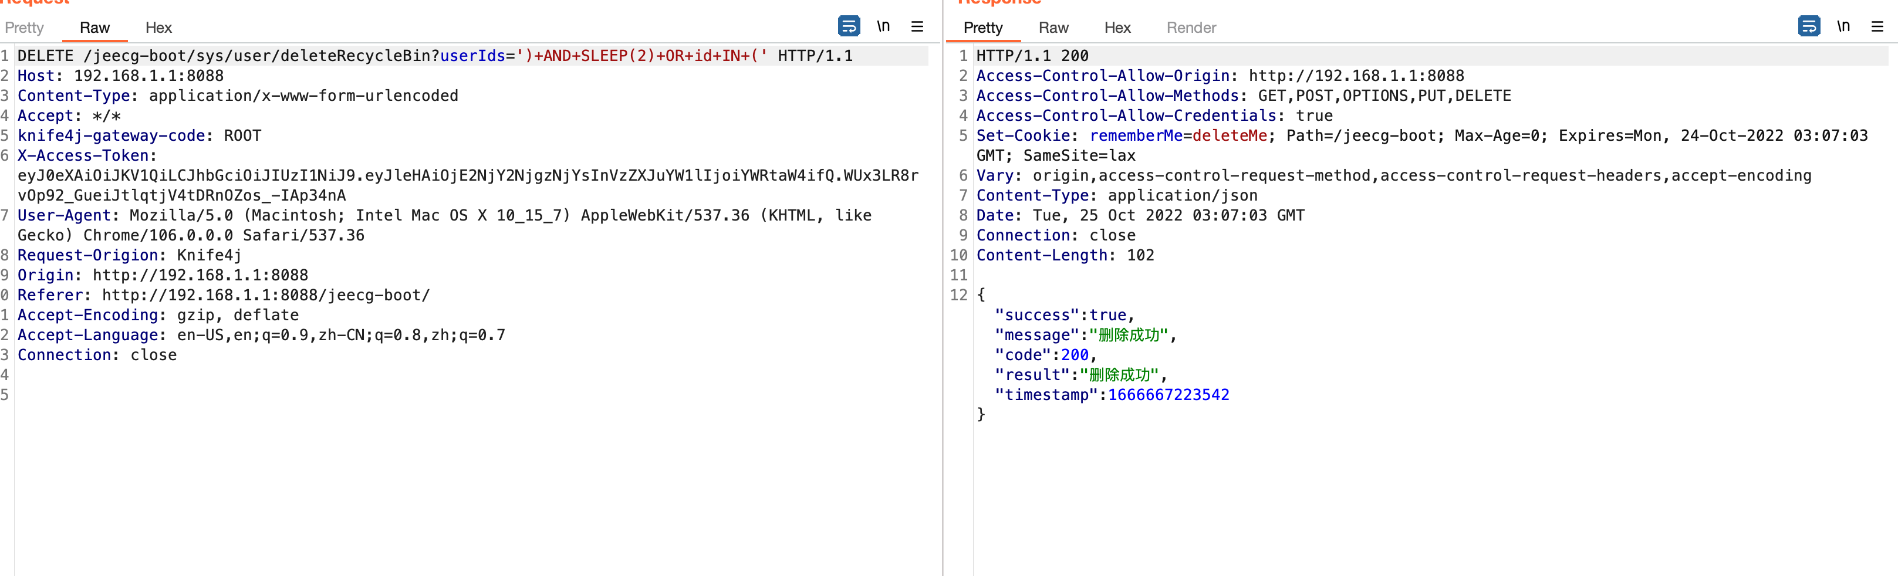
Task: Toggle line-ending display in the response view
Action: 1844,26
